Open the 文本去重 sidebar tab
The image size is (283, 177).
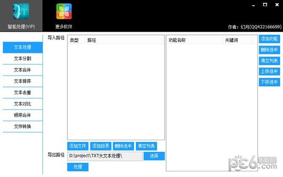23,93
